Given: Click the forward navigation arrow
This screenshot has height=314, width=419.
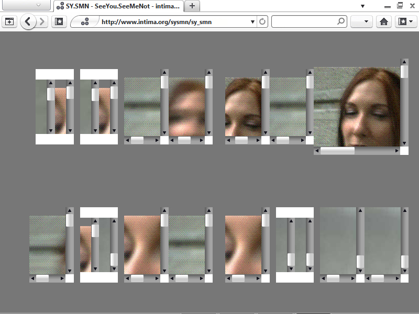Looking at the screenshot, I should tap(42, 22).
